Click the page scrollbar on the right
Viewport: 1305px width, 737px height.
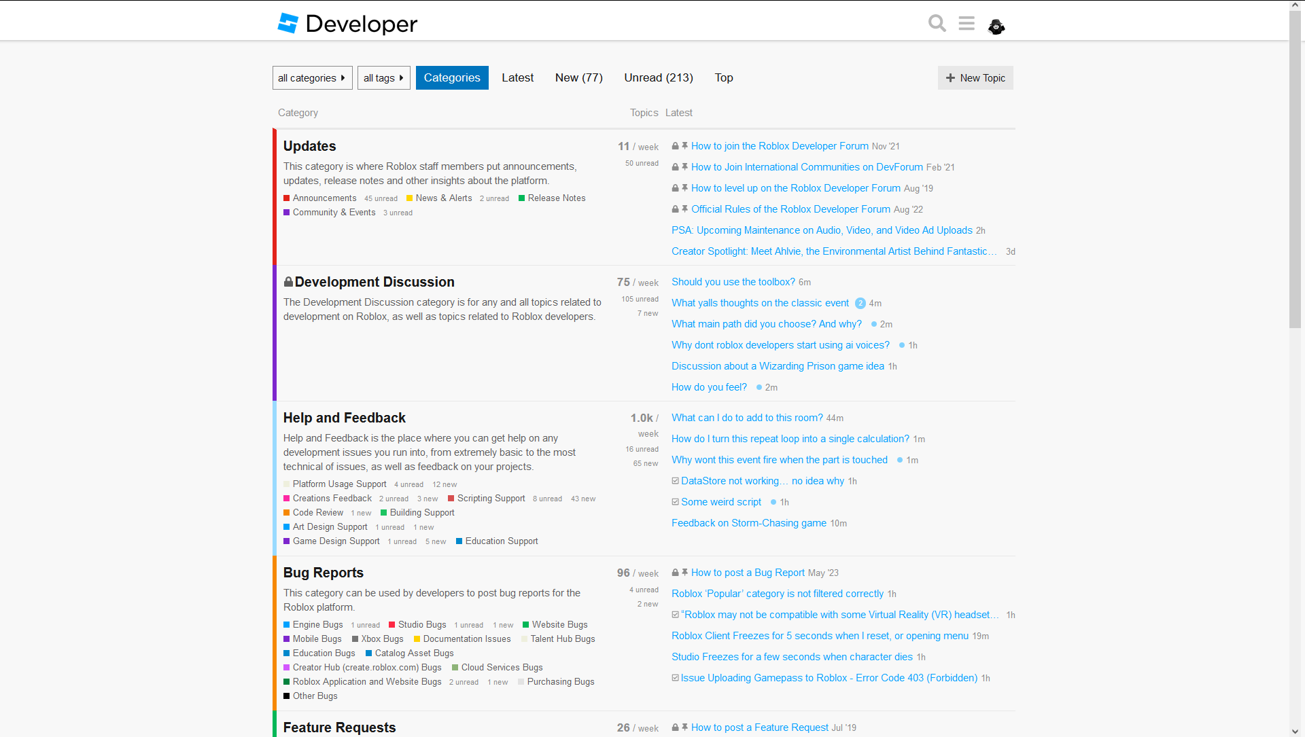1295,170
